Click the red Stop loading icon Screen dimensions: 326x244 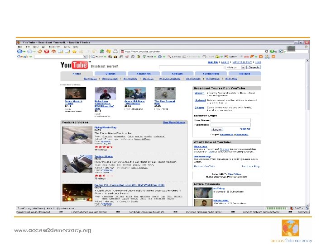[x=47, y=51]
